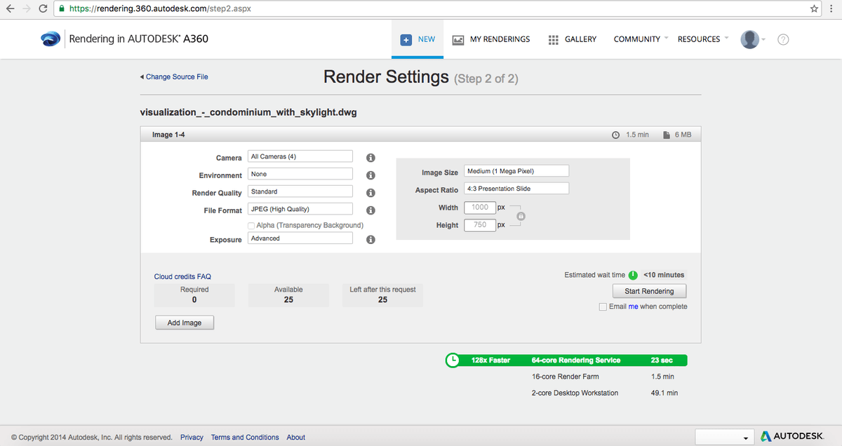Image resolution: width=842 pixels, height=446 pixels.
Task: Open the help question mark icon
Action: (x=783, y=39)
